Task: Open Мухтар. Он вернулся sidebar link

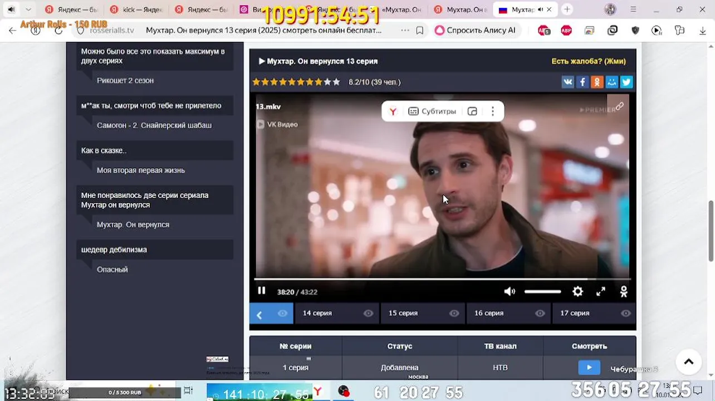Action: pos(133,224)
